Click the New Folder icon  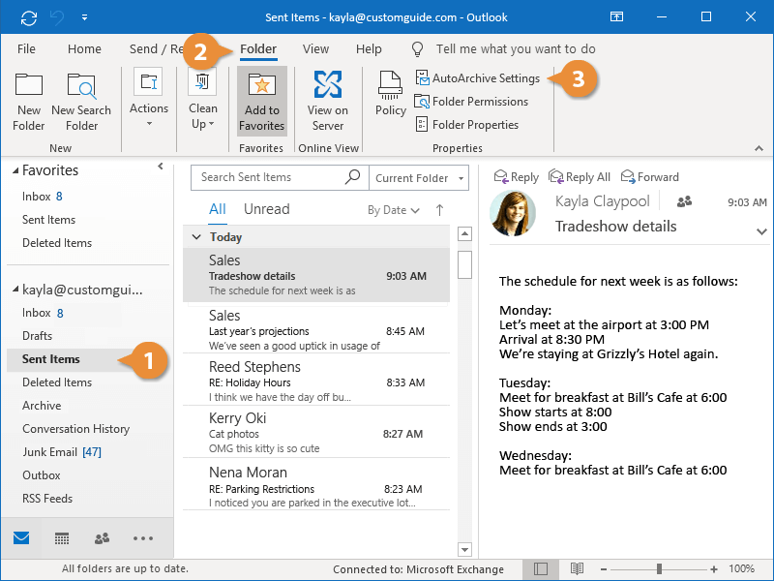click(29, 84)
